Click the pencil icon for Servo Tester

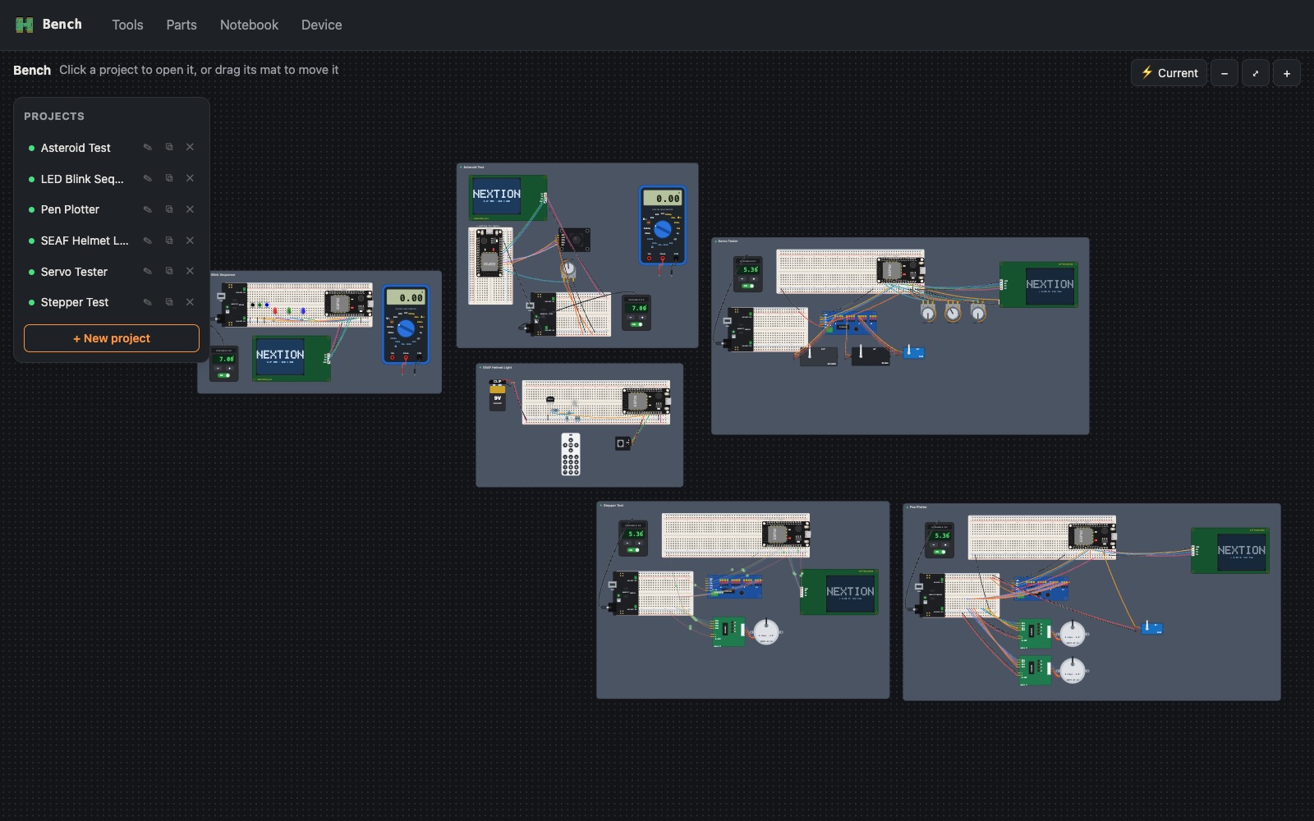pyautogui.click(x=148, y=271)
